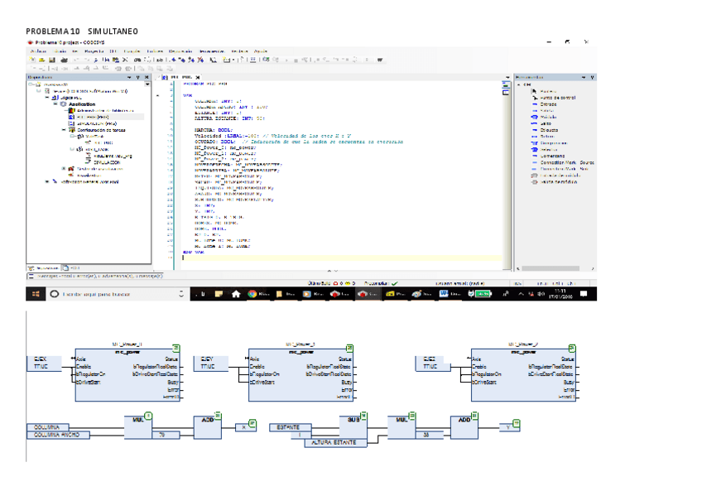Image resolution: width=702 pixels, height=496 pixels.
Task: Choose the Entrada element in toolbox
Action: pyautogui.click(x=550, y=104)
